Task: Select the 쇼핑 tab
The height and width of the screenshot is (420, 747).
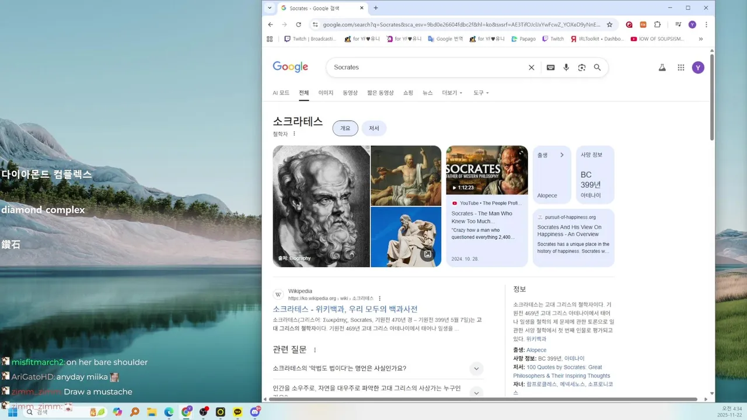Action: 408,93
